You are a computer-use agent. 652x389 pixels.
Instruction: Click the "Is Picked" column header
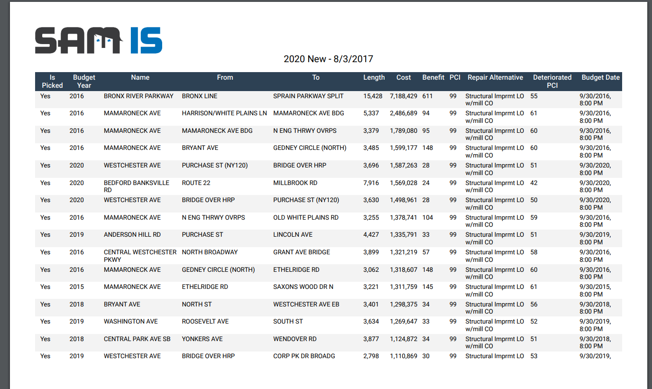click(52, 81)
